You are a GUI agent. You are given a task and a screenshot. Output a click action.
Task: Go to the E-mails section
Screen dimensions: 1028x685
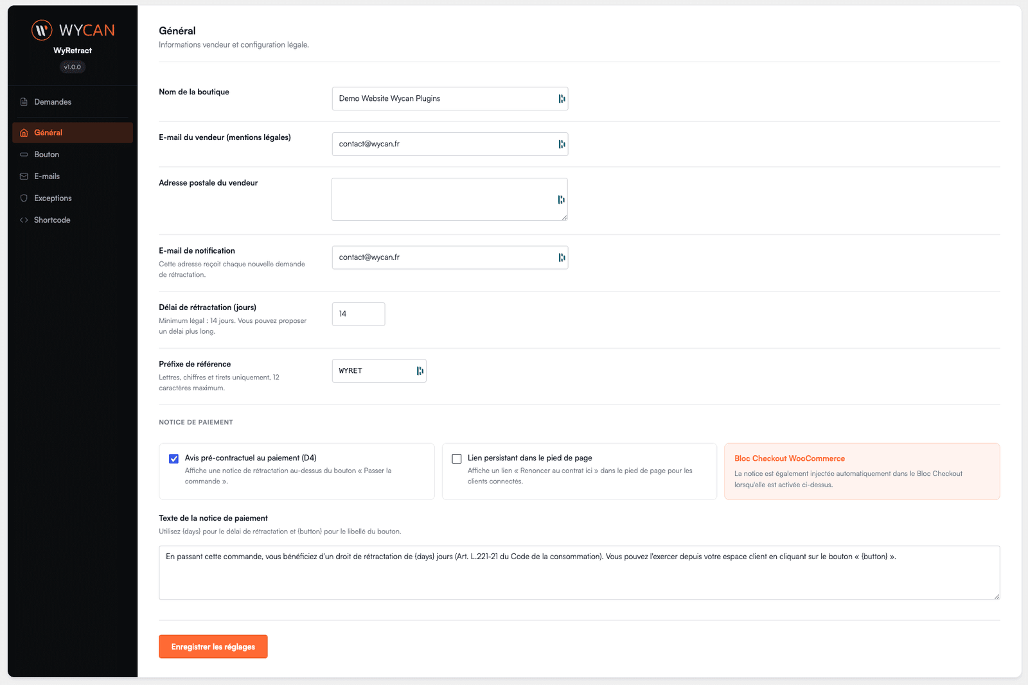[73, 177]
